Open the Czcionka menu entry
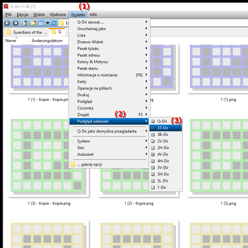 click(x=109, y=108)
